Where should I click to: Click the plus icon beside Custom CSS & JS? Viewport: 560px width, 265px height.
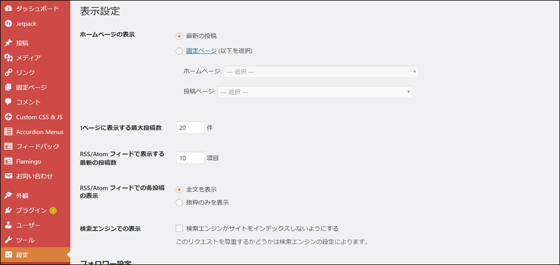8,117
